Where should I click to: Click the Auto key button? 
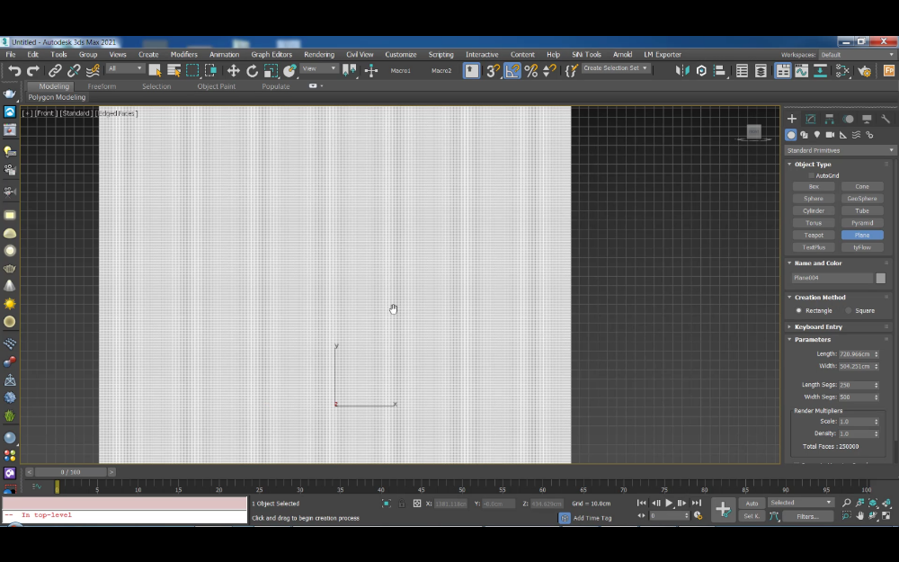pos(752,503)
